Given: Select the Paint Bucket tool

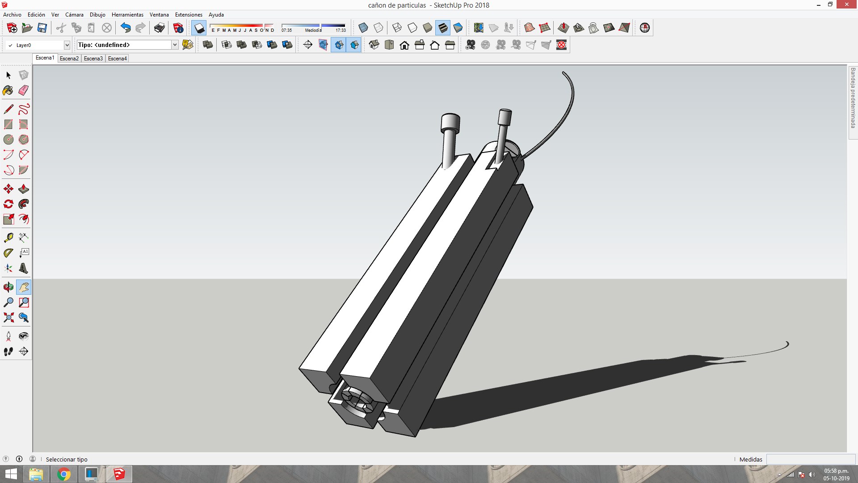Looking at the screenshot, I should click(8, 90).
